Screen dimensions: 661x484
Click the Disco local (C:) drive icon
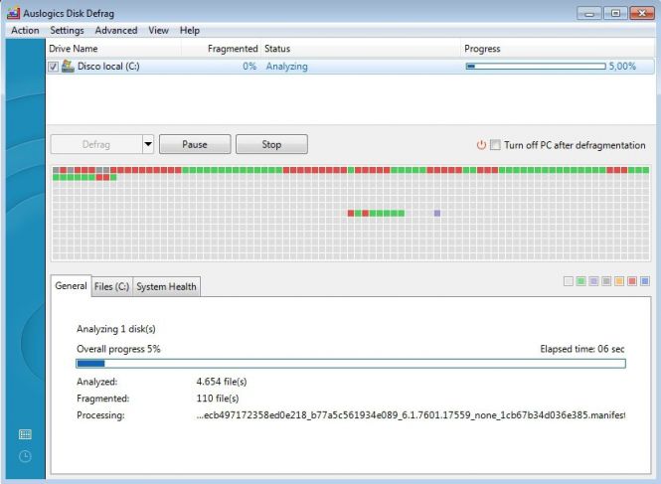68,66
